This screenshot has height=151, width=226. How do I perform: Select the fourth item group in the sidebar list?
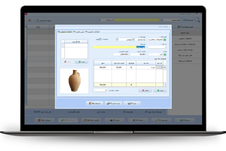pyautogui.click(x=185, y=50)
